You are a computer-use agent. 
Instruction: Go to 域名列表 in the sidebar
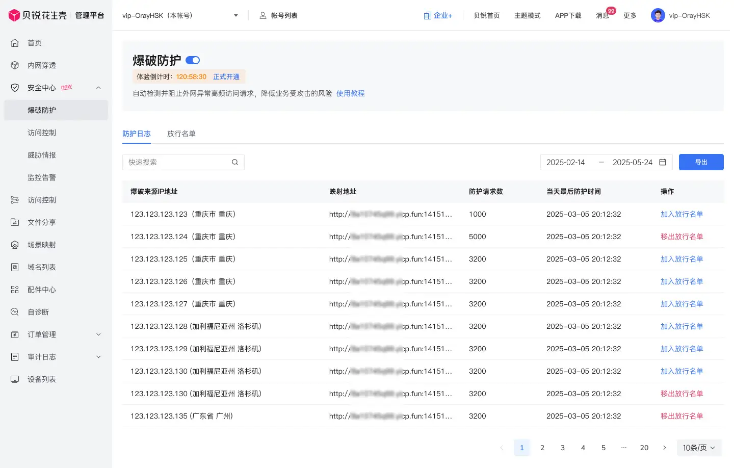tap(42, 267)
